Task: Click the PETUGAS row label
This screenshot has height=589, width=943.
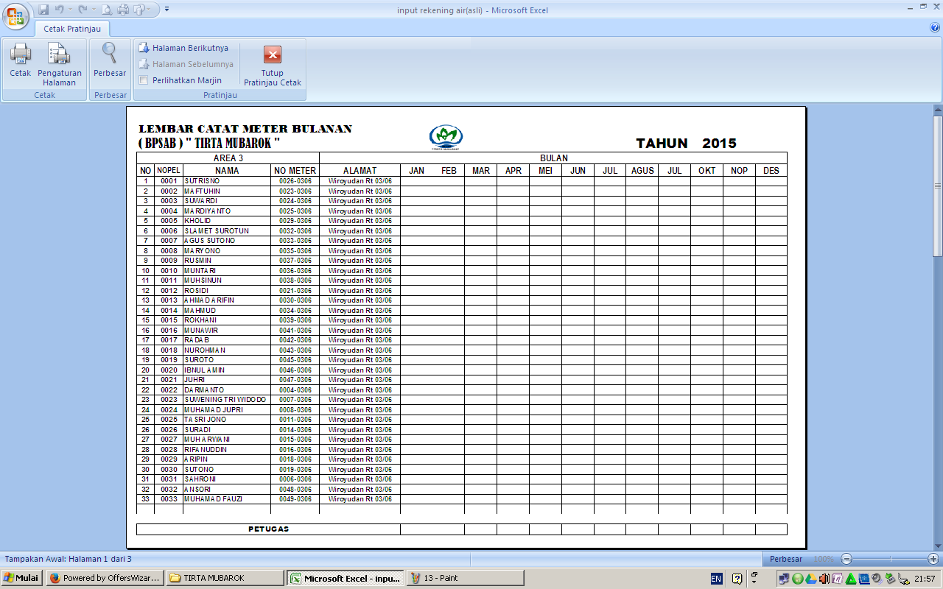Action: tap(269, 529)
